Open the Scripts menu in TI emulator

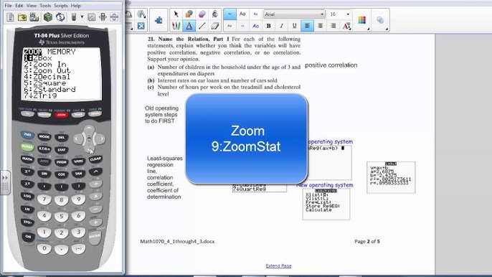tap(60, 6)
